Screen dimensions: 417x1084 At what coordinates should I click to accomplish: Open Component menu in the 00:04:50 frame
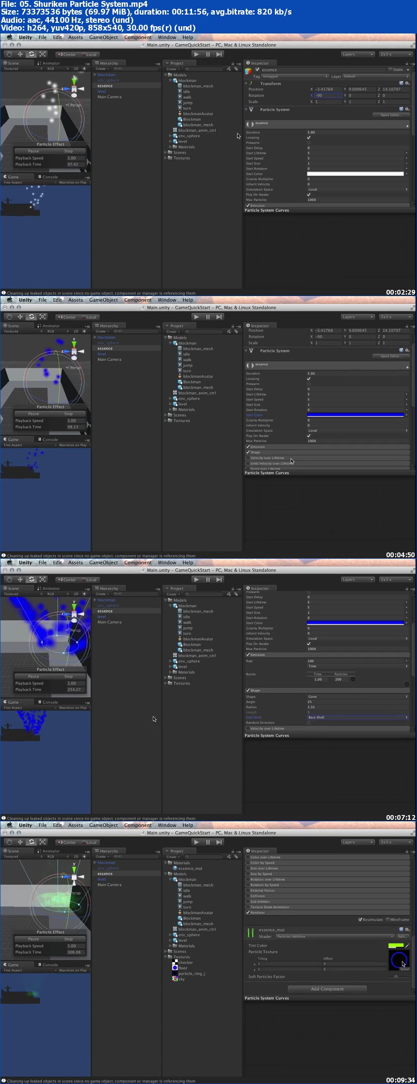pos(138,300)
